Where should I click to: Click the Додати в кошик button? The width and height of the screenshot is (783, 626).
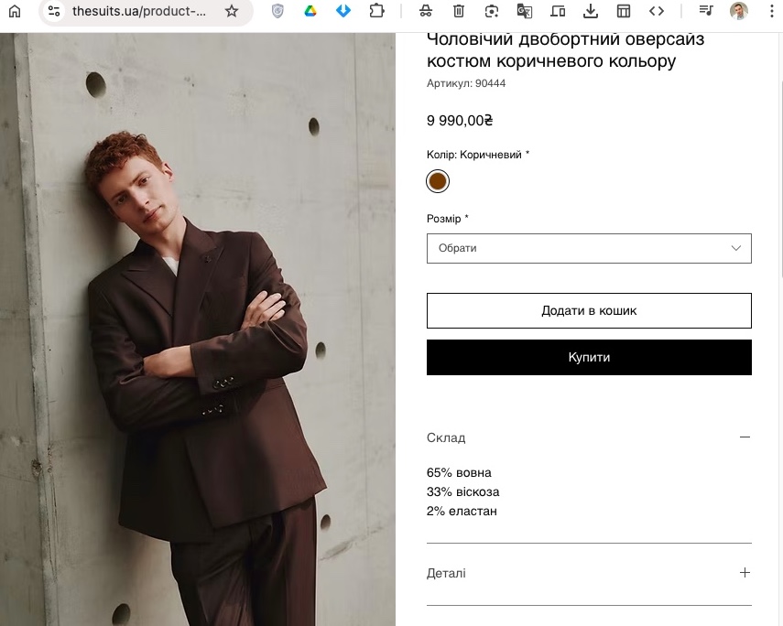click(589, 310)
